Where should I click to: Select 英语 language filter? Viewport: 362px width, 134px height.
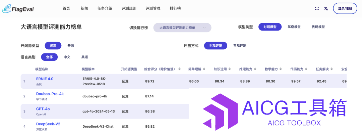(84, 57)
